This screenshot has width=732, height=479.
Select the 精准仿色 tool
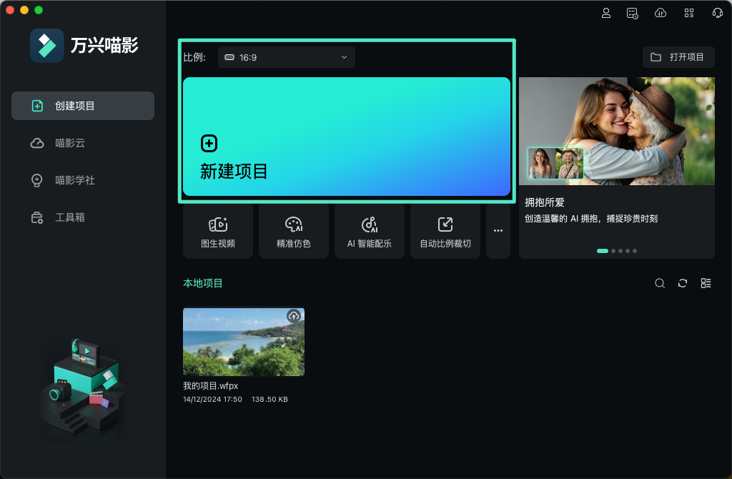(x=293, y=230)
